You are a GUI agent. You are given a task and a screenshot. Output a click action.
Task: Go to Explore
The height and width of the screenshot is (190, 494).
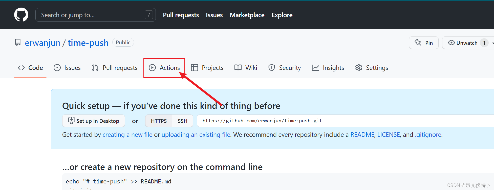pos(282,15)
